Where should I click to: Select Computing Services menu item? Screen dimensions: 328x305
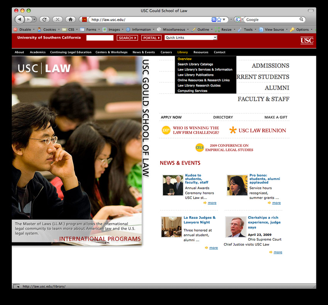tap(192, 91)
